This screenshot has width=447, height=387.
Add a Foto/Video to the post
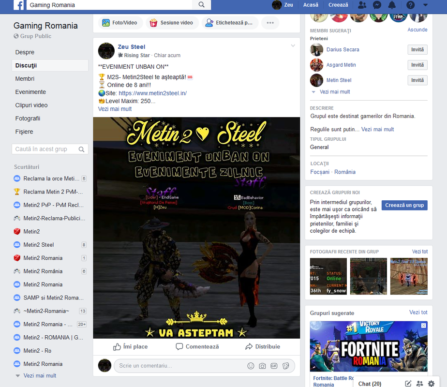pyautogui.click(x=120, y=23)
